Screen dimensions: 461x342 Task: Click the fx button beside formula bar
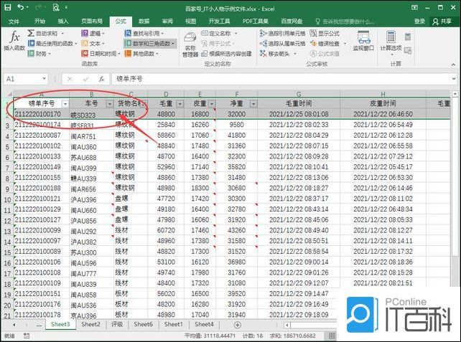[101, 78]
